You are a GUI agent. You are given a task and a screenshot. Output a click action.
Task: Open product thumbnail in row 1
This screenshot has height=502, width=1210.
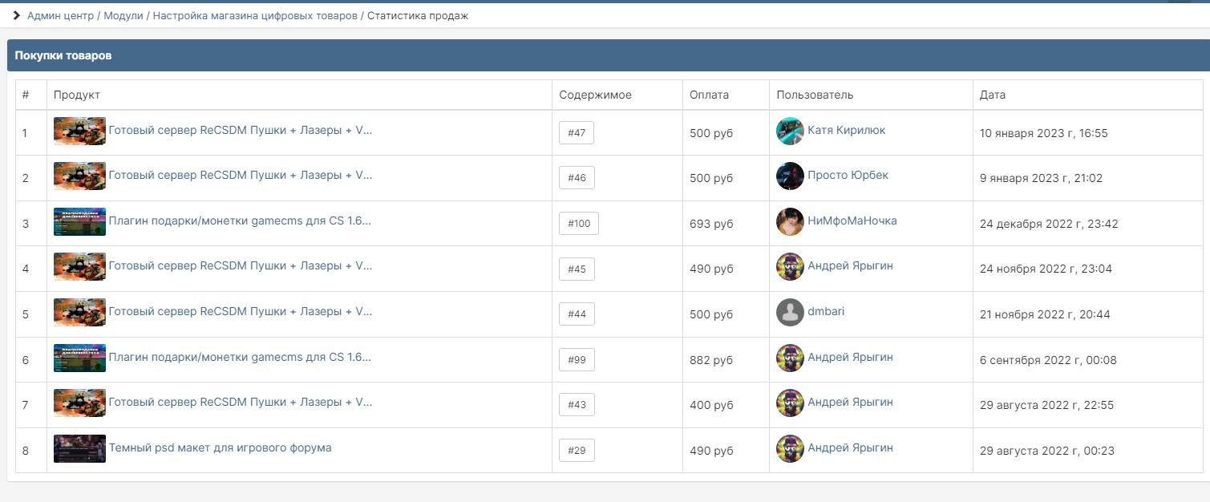click(79, 132)
